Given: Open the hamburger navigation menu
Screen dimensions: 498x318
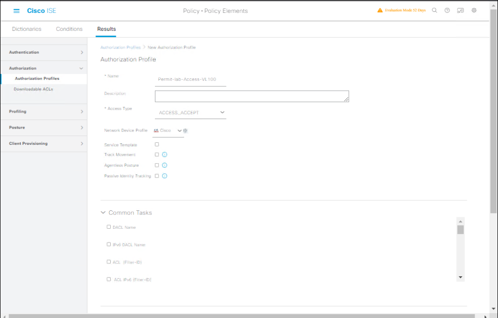Looking at the screenshot, I should [x=16, y=11].
